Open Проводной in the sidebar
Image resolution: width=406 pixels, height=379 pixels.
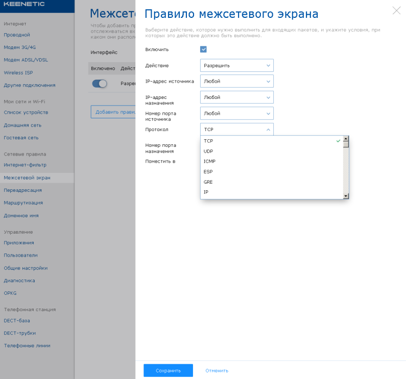point(17,35)
